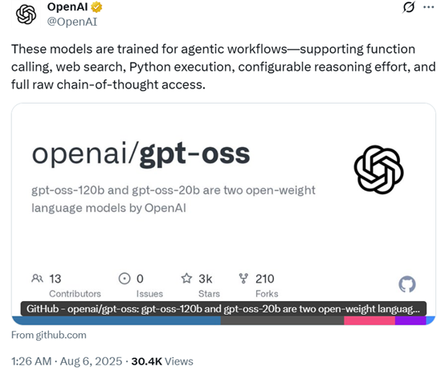Open the OpenAI display name profile
This screenshot has height=375, width=445.
point(67,6)
